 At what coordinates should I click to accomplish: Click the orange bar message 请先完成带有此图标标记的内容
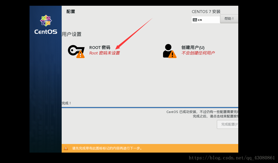(x=107, y=148)
